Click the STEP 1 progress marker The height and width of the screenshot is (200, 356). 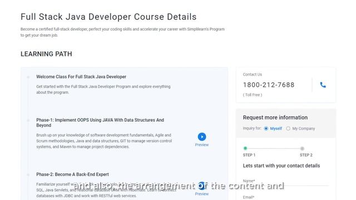(x=245, y=148)
